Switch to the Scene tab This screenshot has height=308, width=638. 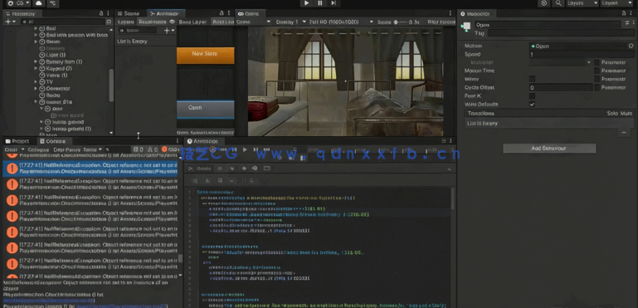[129, 13]
